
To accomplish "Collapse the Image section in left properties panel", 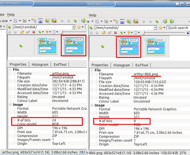I will 10,105.
